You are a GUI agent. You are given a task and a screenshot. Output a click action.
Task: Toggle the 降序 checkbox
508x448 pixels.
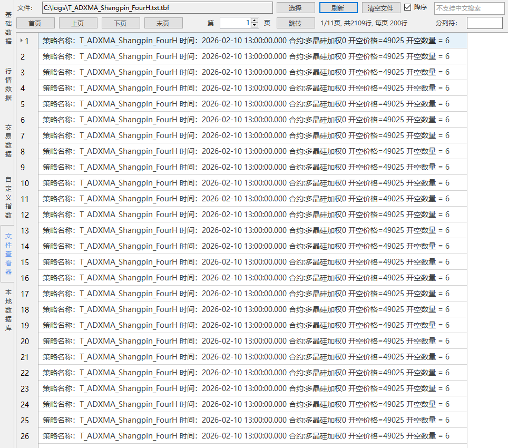[x=407, y=8]
